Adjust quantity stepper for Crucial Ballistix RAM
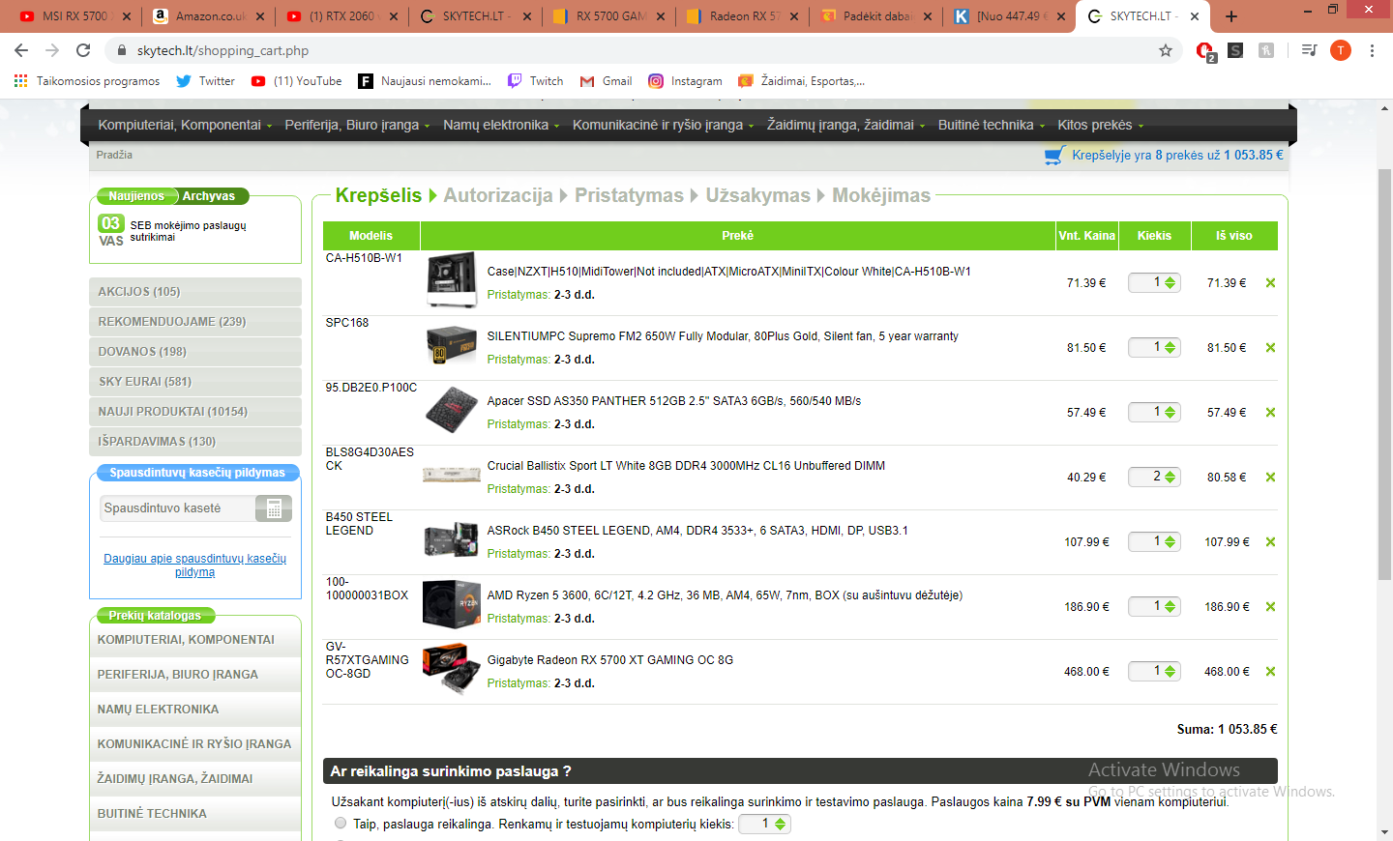 (1170, 478)
